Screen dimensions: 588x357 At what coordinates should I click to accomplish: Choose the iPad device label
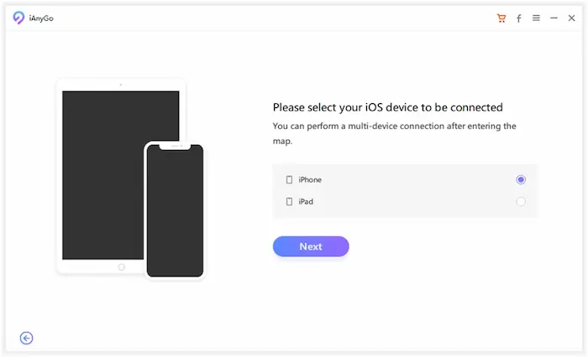pyautogui.click(x=306, y=202)
